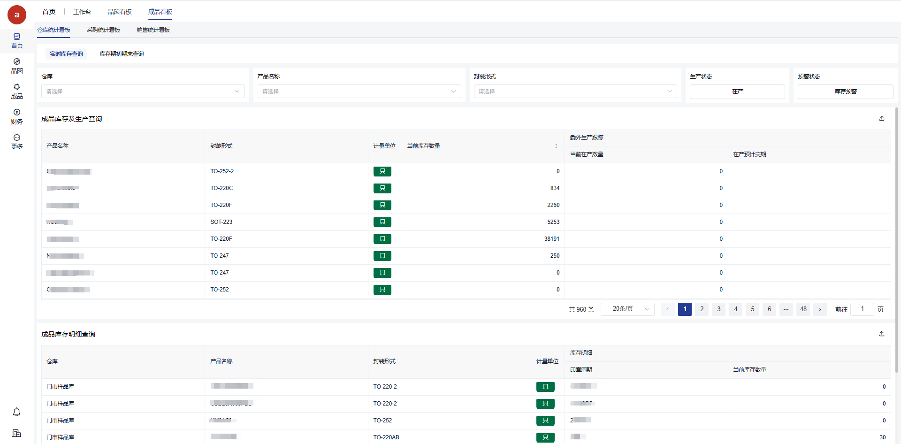
Task: Open the 财务 sidebar icon
Action: [17, 117]
